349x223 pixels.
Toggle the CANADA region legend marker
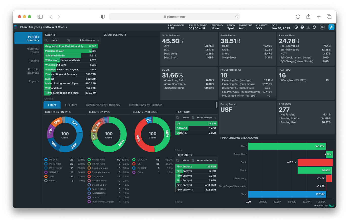[x=134, y=160]
